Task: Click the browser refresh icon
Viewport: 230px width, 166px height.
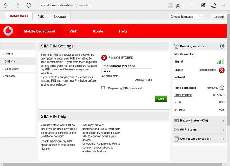Action: [x=29, y=5]
